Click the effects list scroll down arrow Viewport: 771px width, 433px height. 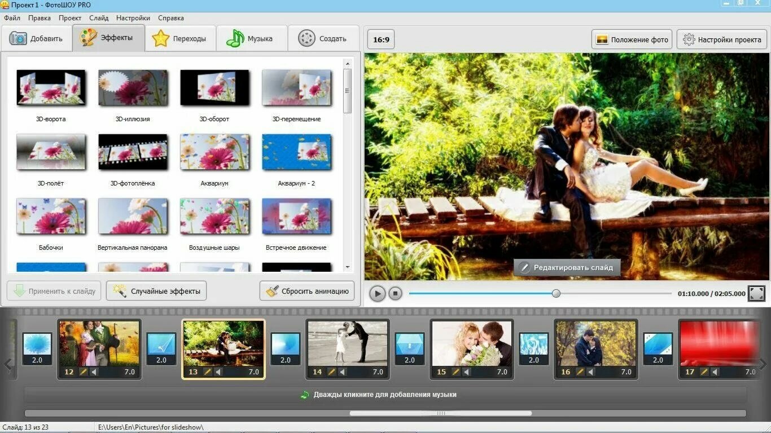coord(348,267)
